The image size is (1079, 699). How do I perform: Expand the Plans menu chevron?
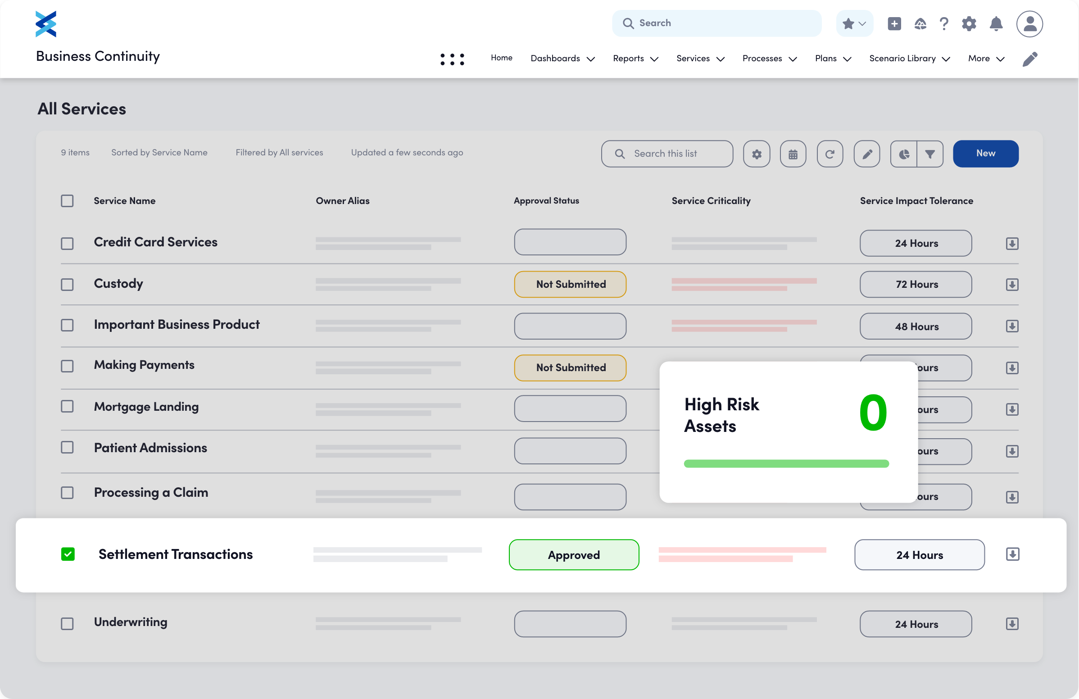847,59
